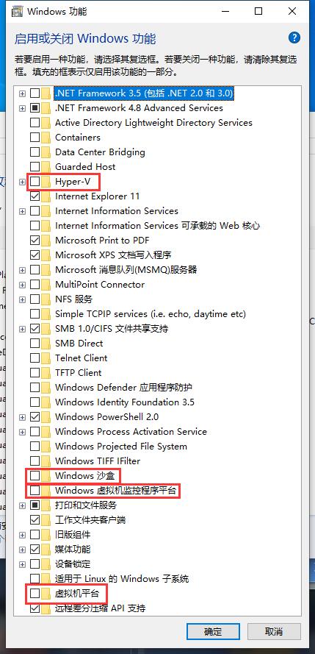Click the 取消 button

(274, 631)
